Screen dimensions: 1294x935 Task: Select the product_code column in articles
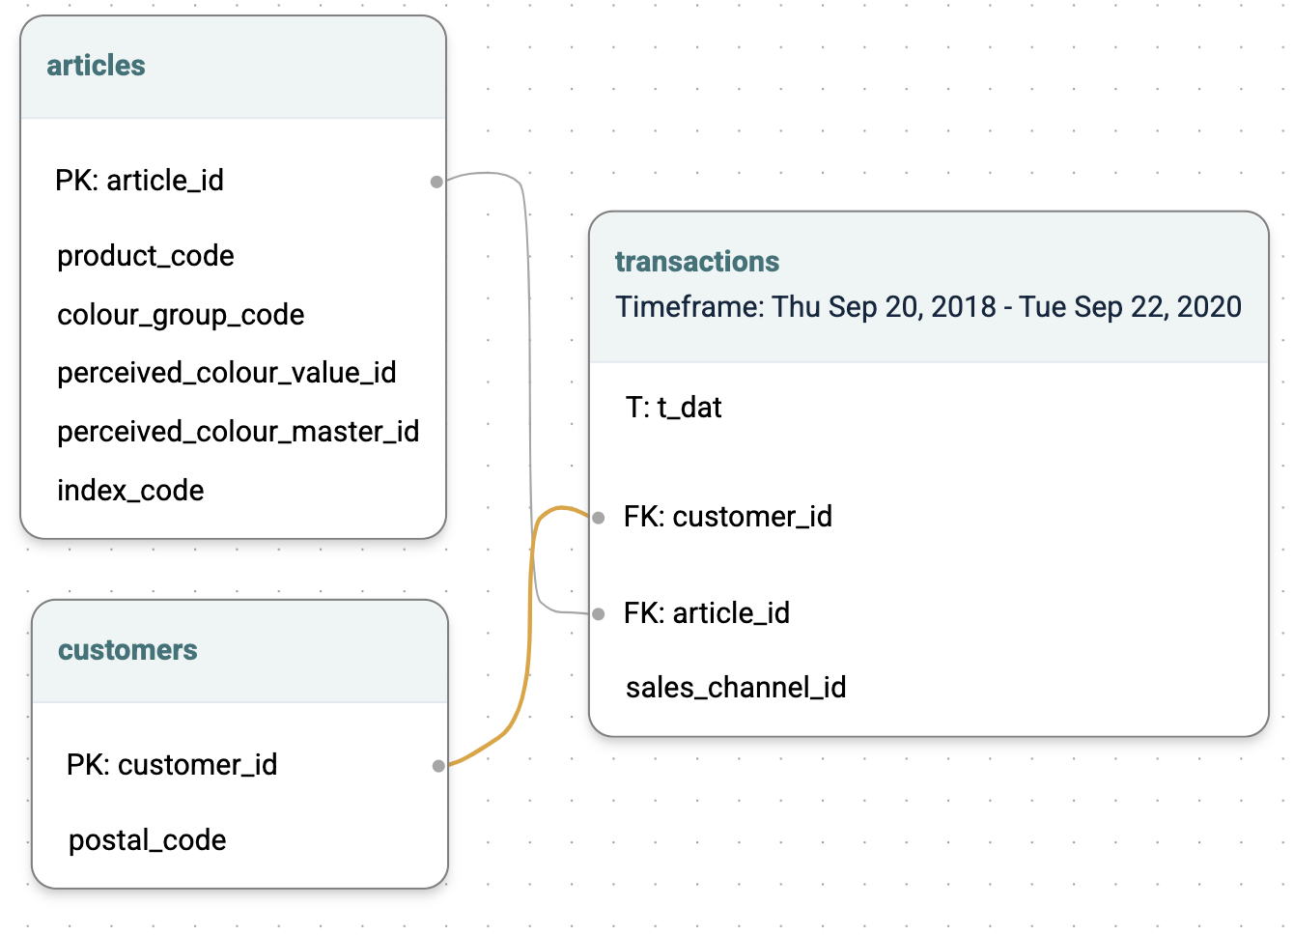click(x=146, y=256)
